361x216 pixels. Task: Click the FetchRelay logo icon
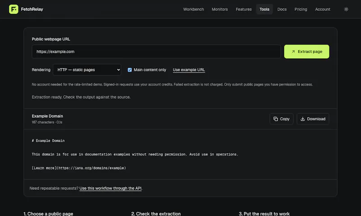pos(14,9)
